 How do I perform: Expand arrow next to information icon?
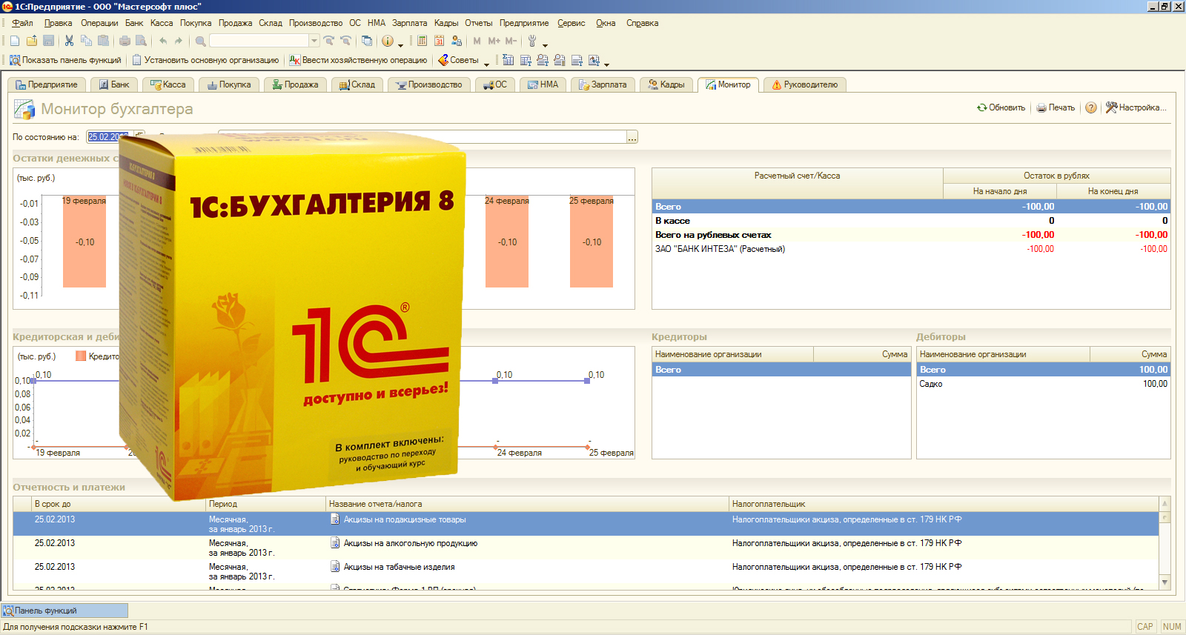coord(400,44)
